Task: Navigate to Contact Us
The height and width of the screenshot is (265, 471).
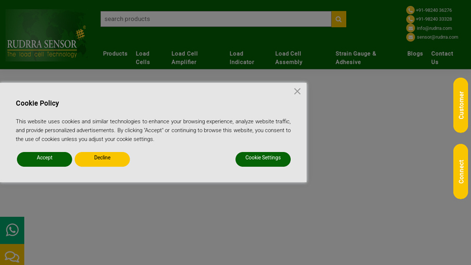Action: point(442,58)
